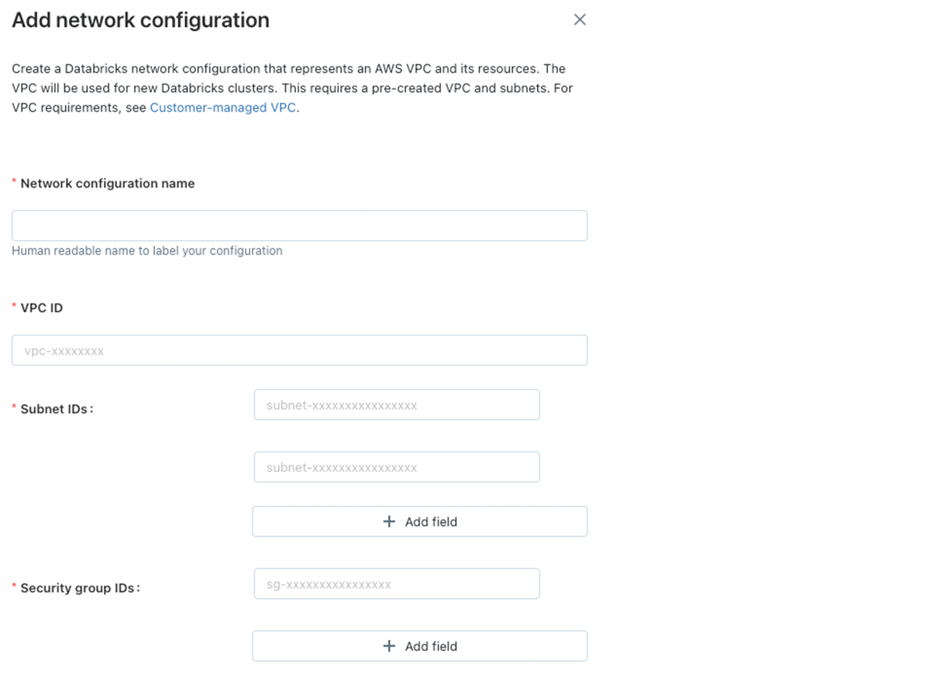
Task: Click the security group ID input
Action: pyautogui.click(x=396, y=584)
